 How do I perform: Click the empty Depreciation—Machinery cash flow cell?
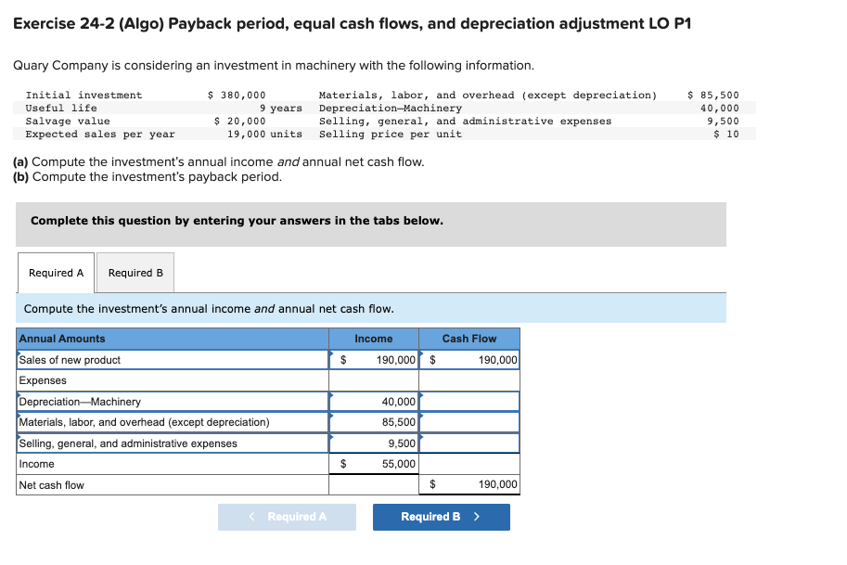pyautogui.click(x=468, y=402)
